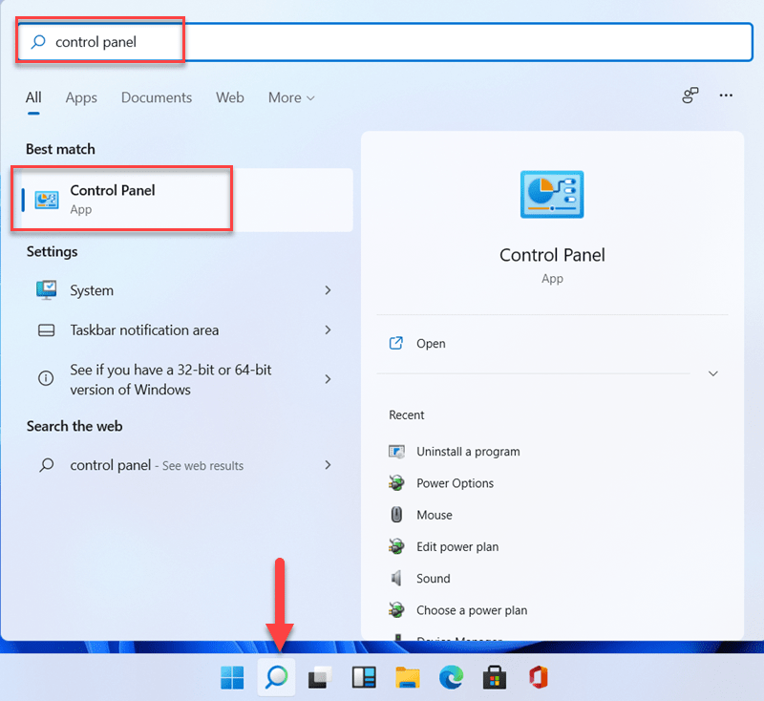Screen dimensions: 764x701
Task: Launch File Explorer from the taskbar
Action: pos(408,678)
